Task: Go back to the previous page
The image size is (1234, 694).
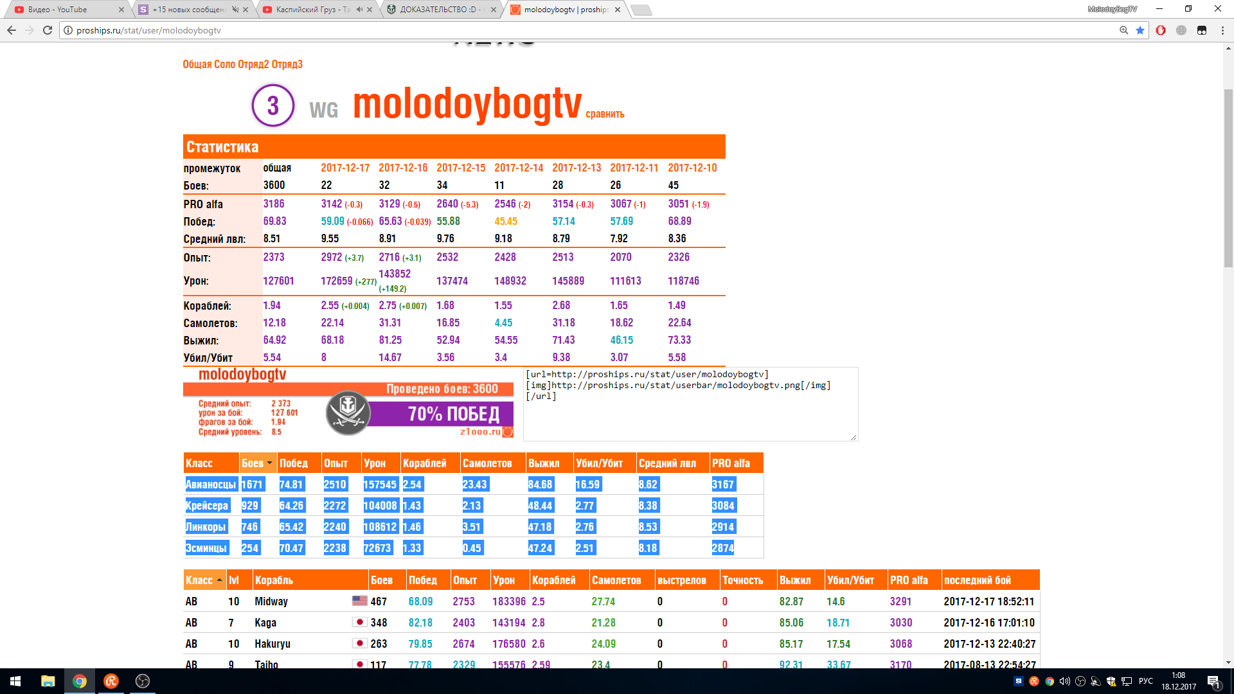Action: [12, 30]
